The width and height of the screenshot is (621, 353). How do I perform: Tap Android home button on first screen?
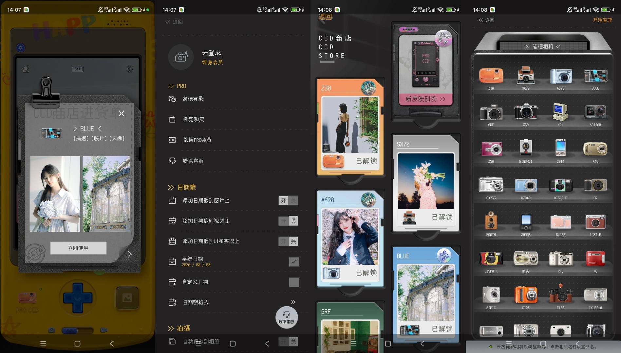pyautogui.click(x=77, y=344)
